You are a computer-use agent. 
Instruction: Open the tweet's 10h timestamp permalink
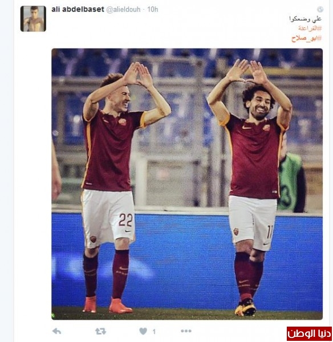[153, 9]
